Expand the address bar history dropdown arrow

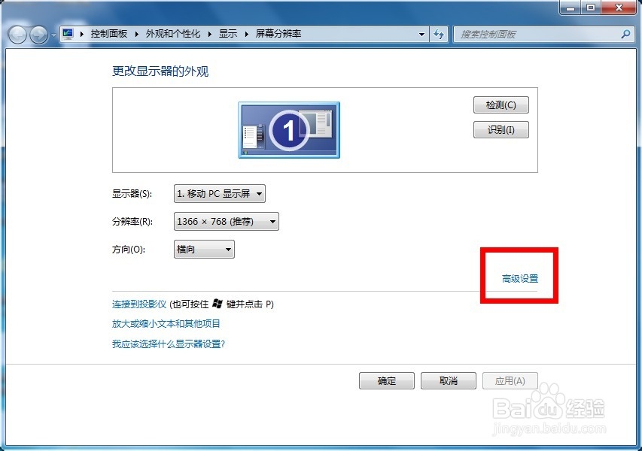tap(421, 34)
